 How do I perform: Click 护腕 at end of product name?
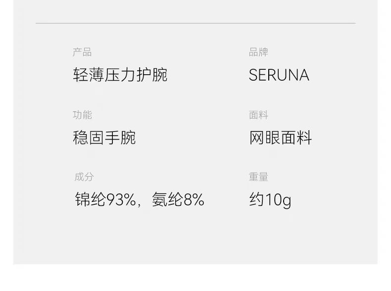click(152, 75)
